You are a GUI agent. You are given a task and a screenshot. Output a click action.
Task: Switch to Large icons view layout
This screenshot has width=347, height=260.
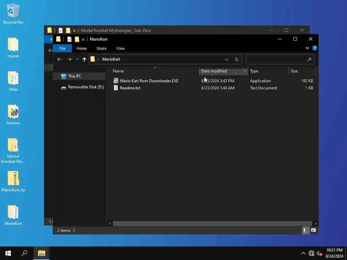(313, 230)
